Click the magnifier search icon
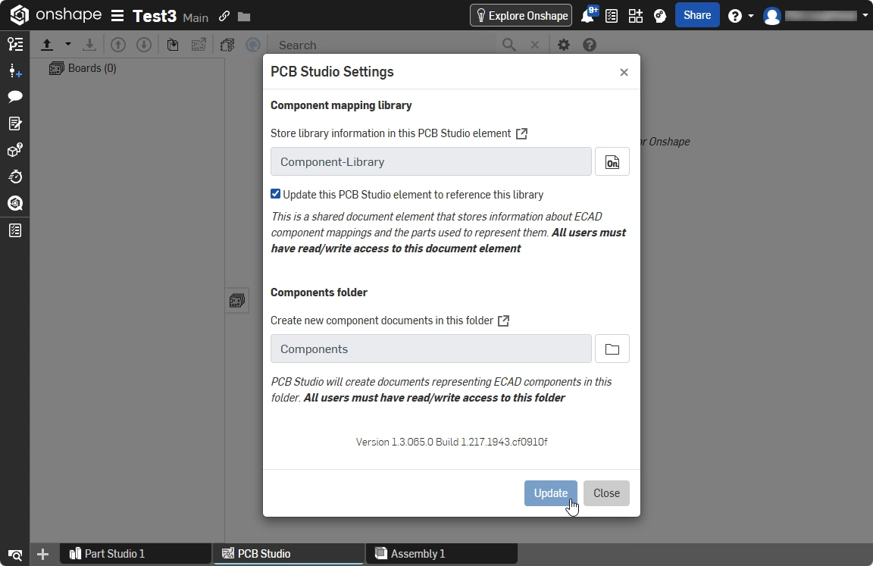 (509, 45)
